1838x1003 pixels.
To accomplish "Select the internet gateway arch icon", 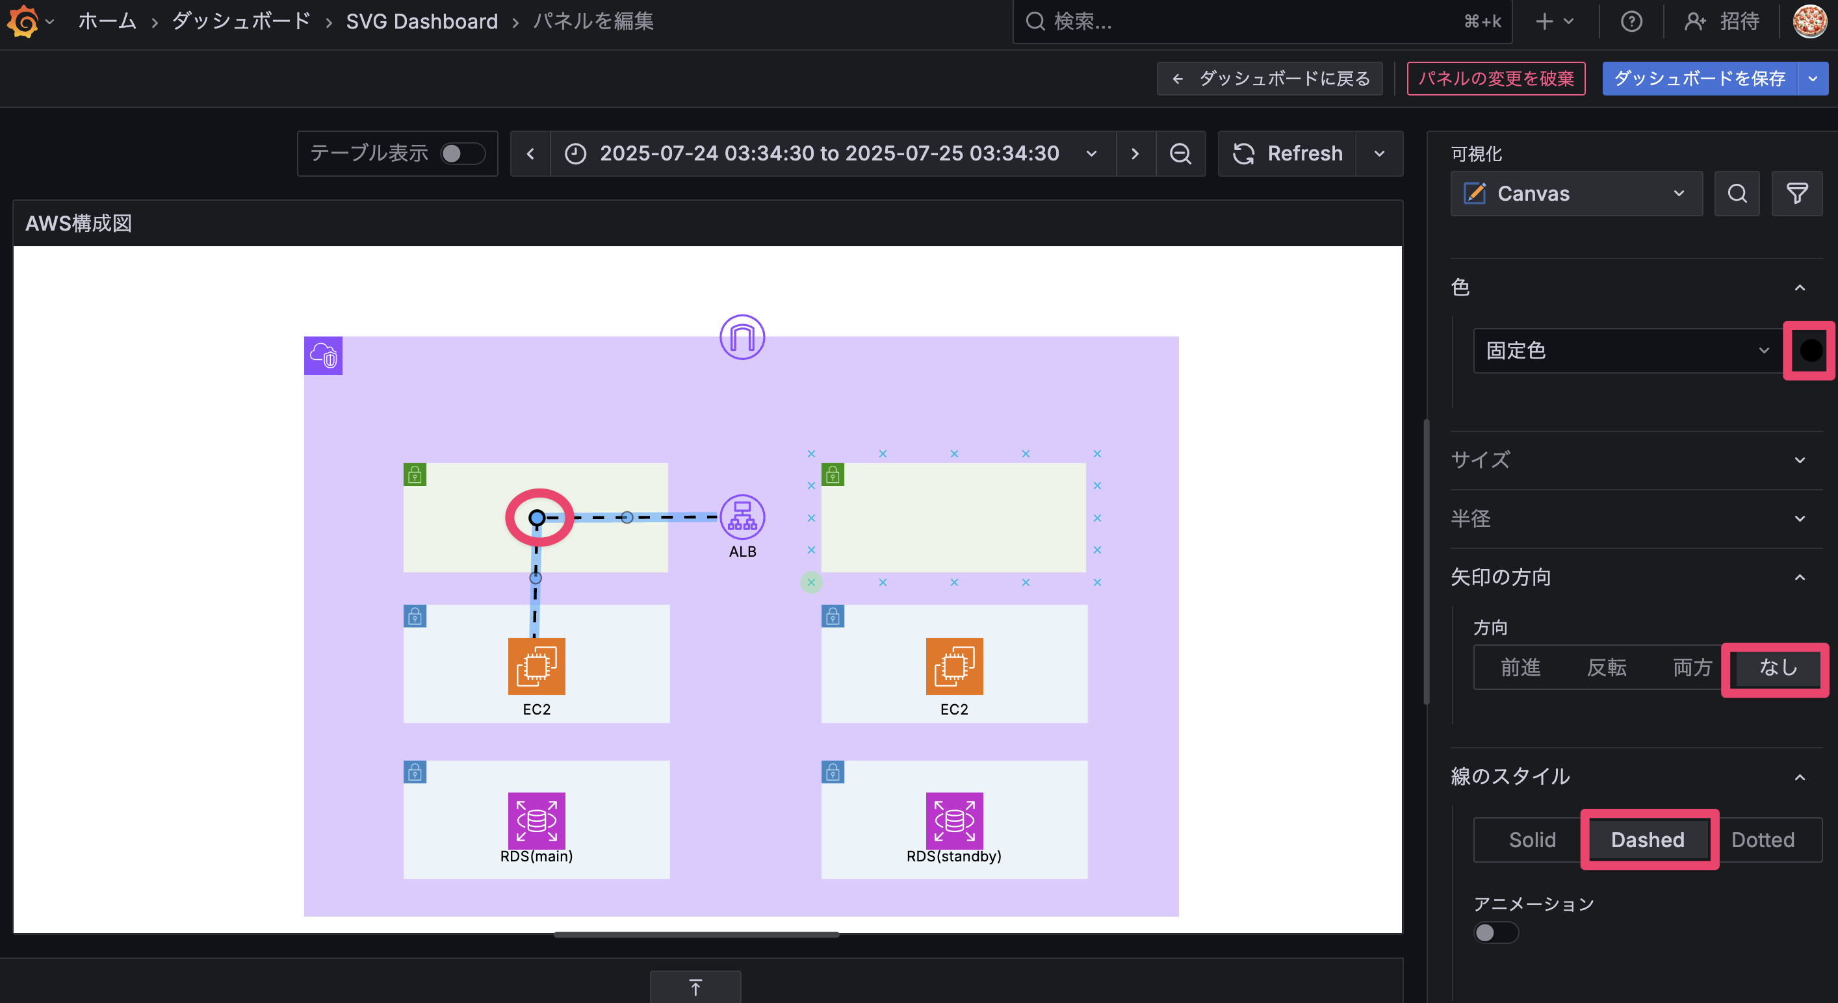I will coord(742,337).
